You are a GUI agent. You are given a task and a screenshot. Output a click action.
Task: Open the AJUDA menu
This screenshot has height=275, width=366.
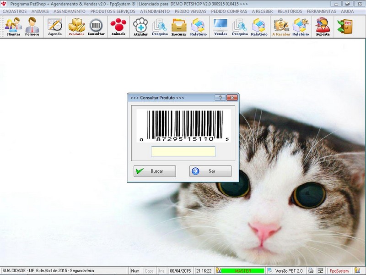347,11
